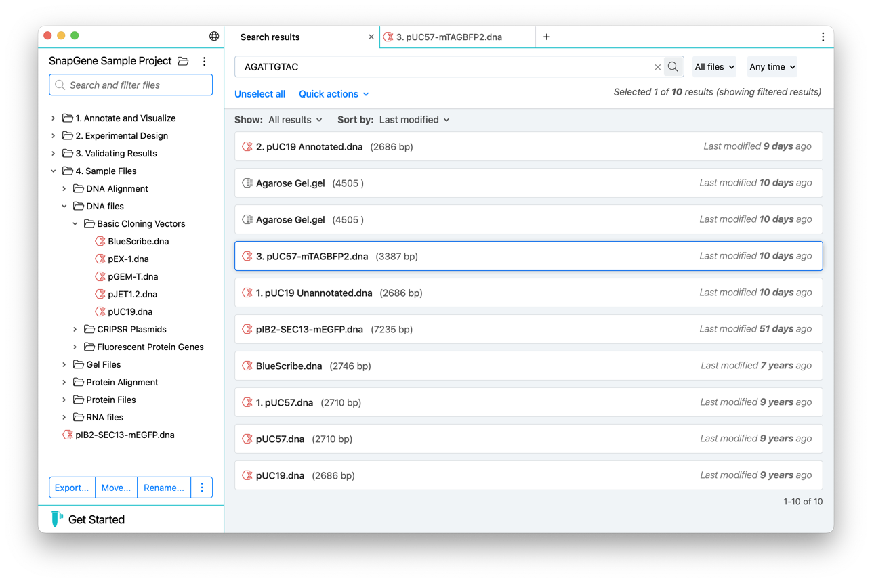872x583 pixels.
Task: Open the project folder icon beside SnapGene Sample Project
Action: pyautogui.click(x=183, y=61)
